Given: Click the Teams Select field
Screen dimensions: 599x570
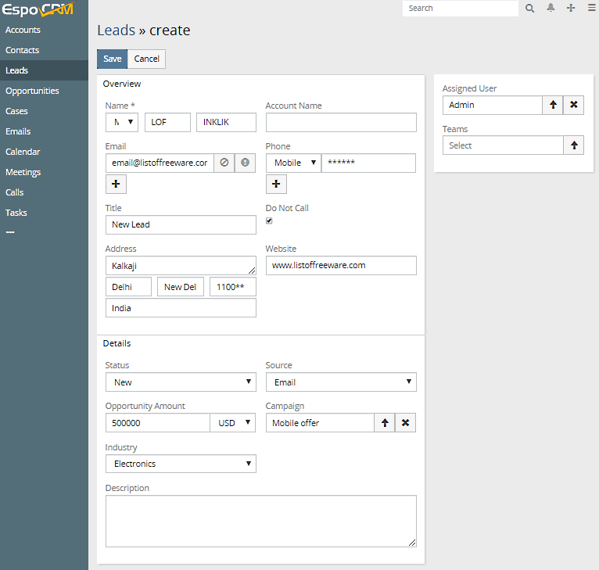Looking at the screenshot, I should [x=503, y=145].
